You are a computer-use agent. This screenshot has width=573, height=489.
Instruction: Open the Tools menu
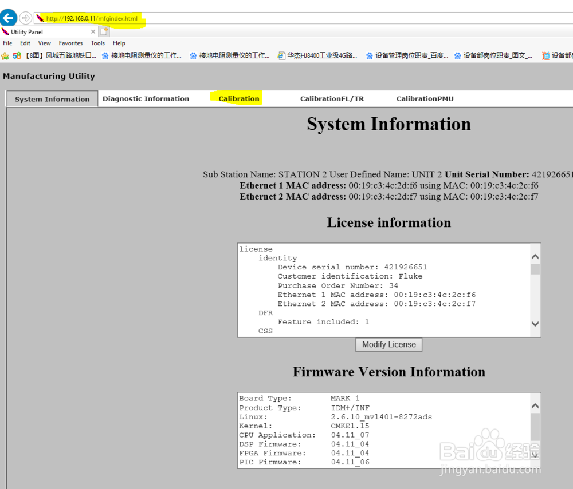click(x=97, y=43)
